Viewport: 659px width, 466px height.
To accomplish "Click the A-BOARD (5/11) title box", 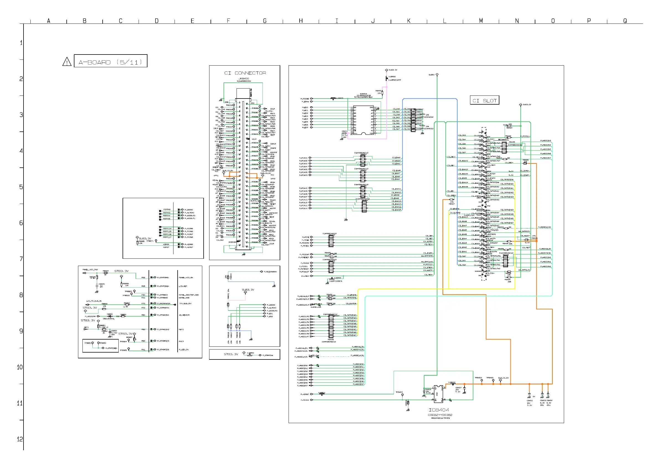I will tap(110, 61).
